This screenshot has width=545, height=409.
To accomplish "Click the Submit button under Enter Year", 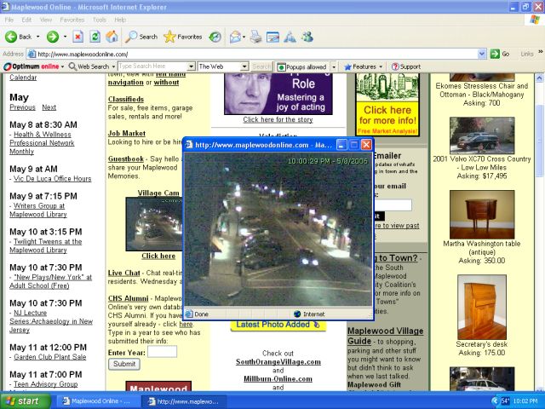I will click(x=124, y=364).
